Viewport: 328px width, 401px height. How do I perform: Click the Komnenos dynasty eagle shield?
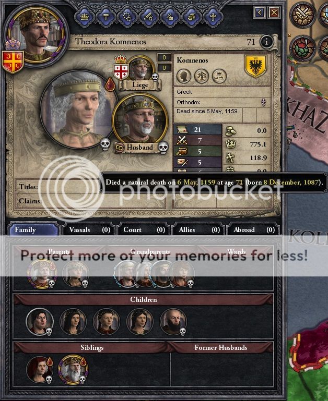coord(255,66)
